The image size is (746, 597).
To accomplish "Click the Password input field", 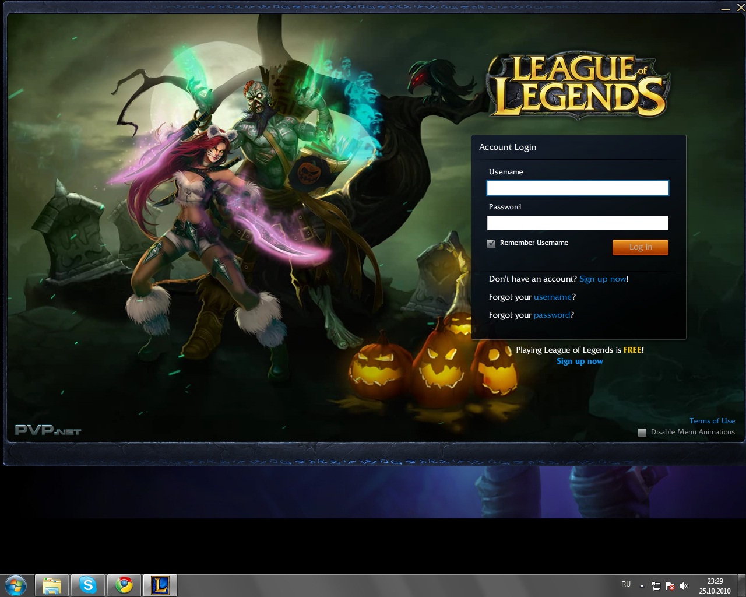I will [x=578, y=223].
